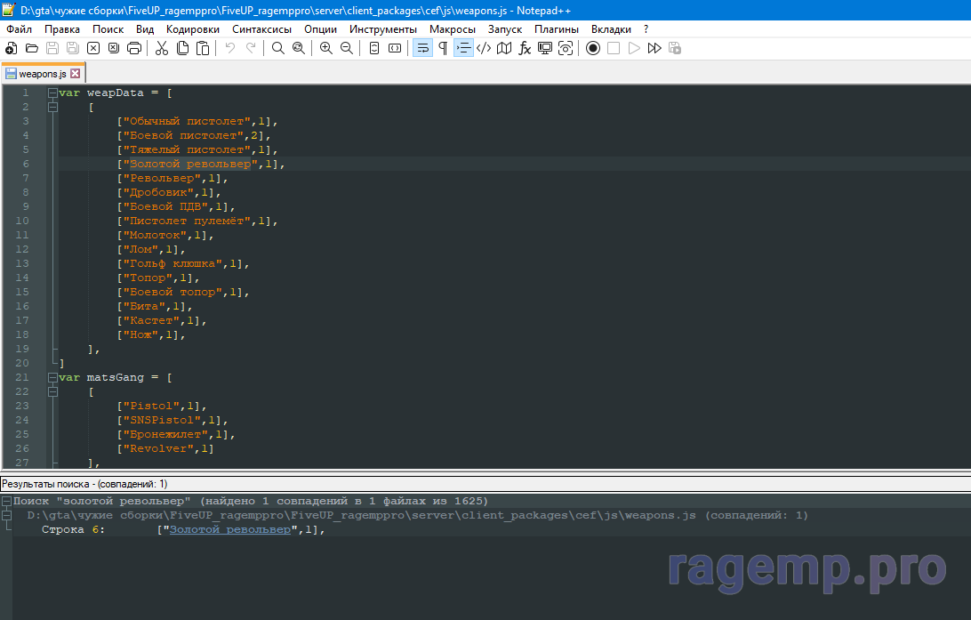
Task: Close the weapons.js tab
Action: [x=75, y=74]
